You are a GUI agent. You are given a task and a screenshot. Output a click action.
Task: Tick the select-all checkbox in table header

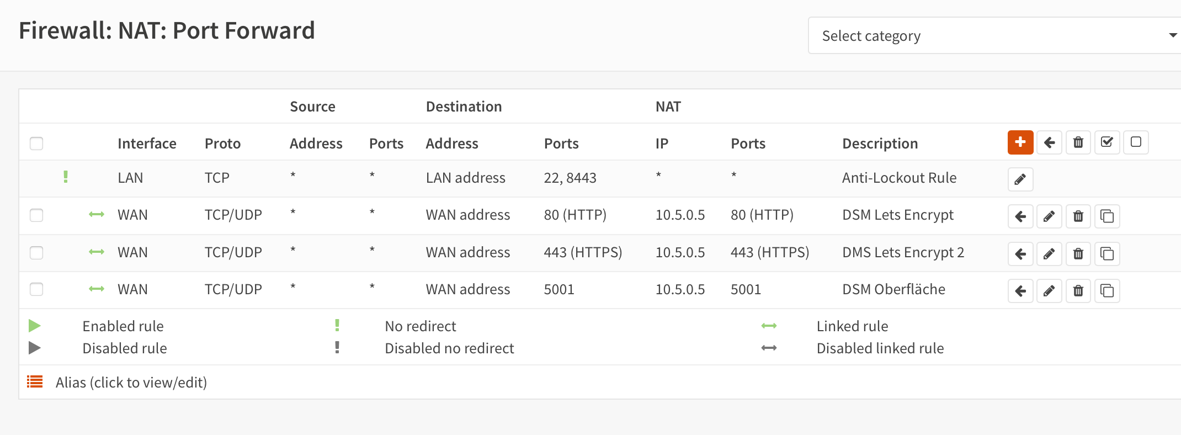pyautogui.click(x=36, y=144)
